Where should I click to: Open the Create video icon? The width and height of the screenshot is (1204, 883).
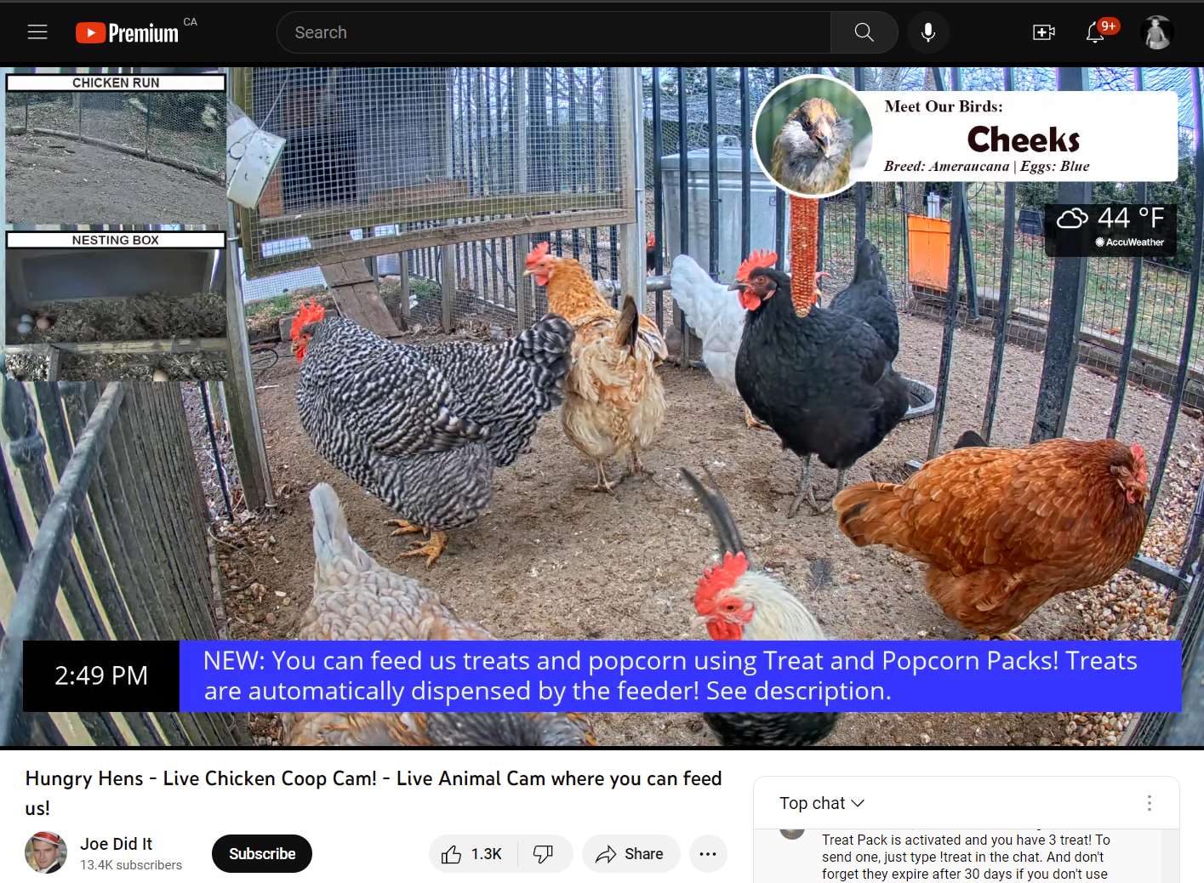click(1044, 32)
